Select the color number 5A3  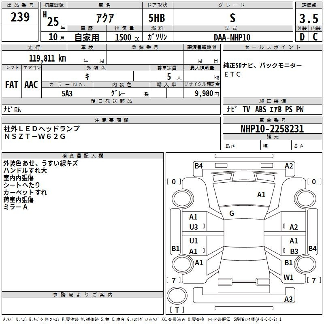pos(67,94)
